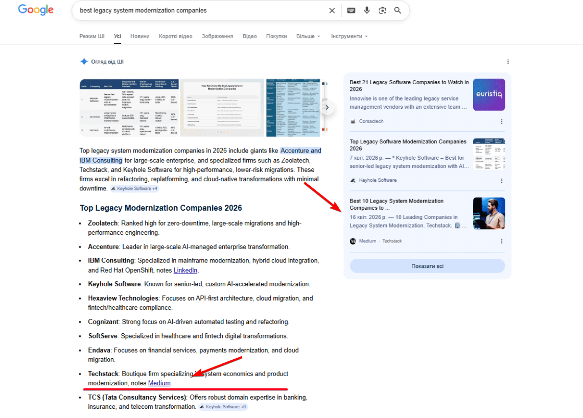Clear the search query with the X icon

pyautogui.click(x=332, y=11)
